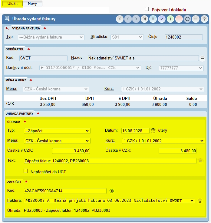Click the checkmark confirm icon in toolbar
This screenshot has width=211, height=223.
point(162,19)
